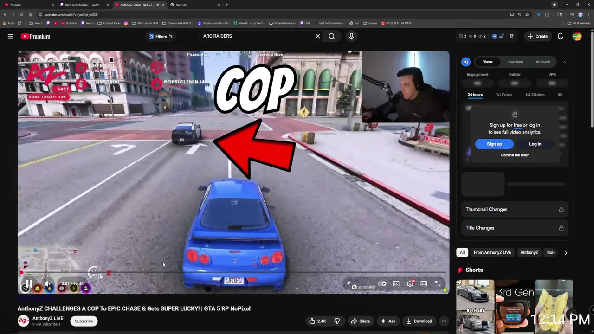594x334 pixels.
Task: Click the Log in button
Action: (x=535, y=144)
